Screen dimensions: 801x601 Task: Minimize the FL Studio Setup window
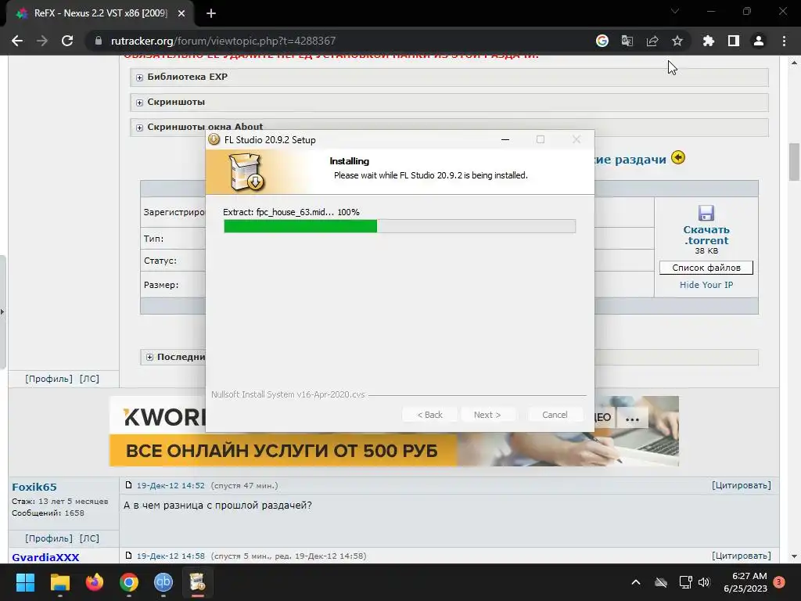[x=505, y=139]
